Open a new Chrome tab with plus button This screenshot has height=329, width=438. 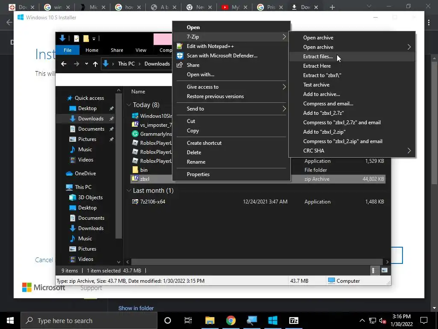click(x=332, y=7)
